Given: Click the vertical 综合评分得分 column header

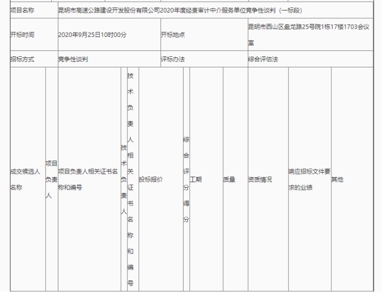Looking at the screenshot, I should [x=186, y=179].
